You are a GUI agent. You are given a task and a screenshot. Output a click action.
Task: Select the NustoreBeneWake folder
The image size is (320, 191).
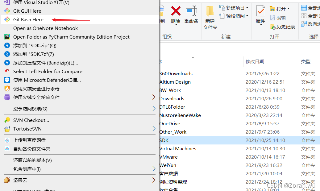coord(180,115)
